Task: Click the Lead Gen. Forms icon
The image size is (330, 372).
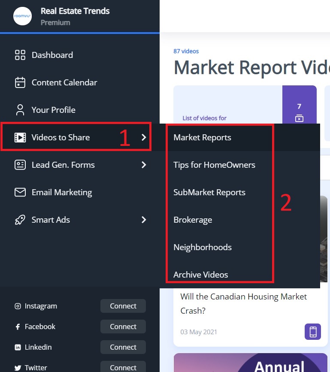Action: (x=20, y=165)
